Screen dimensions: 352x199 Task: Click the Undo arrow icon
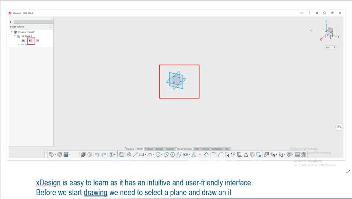[x=97, y=154]
